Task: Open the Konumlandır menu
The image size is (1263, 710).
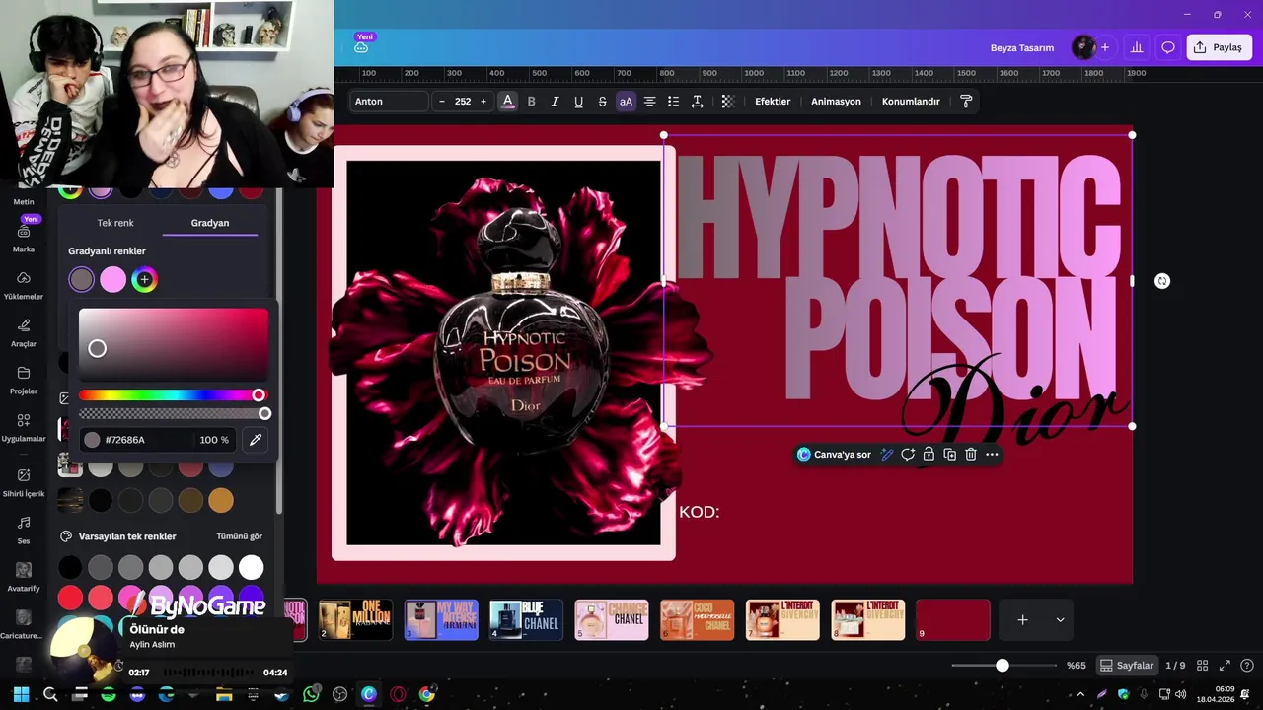Action: tap(911, 102)
